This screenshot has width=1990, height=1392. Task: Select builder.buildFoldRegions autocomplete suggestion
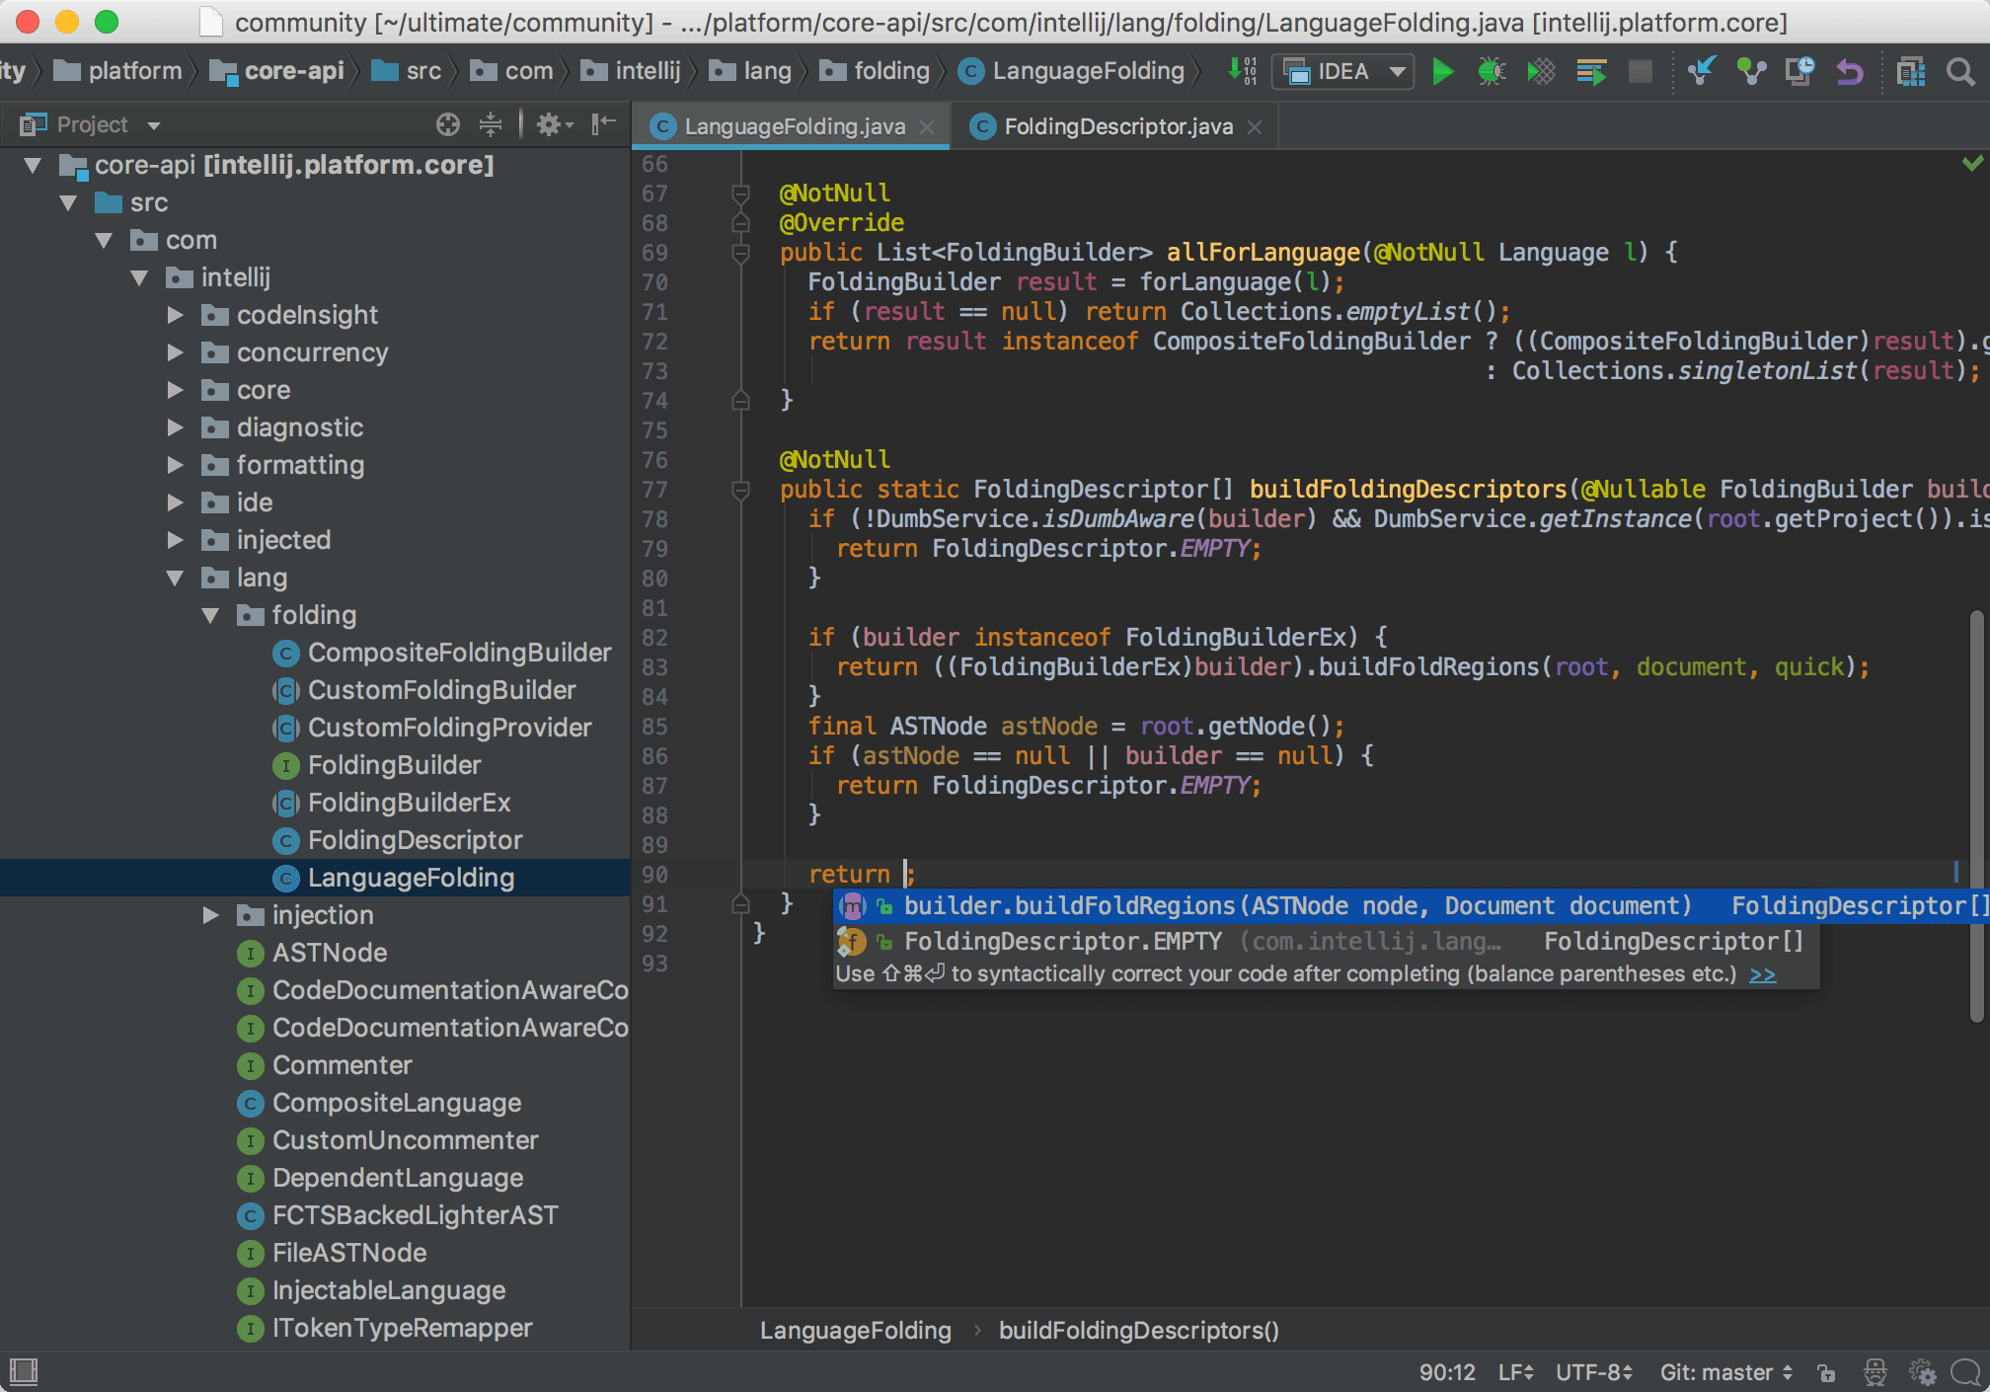tap(1293, 904)
